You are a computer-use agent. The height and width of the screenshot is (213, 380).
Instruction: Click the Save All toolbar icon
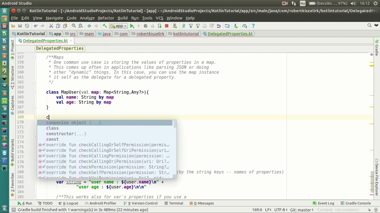click(20, 26)
